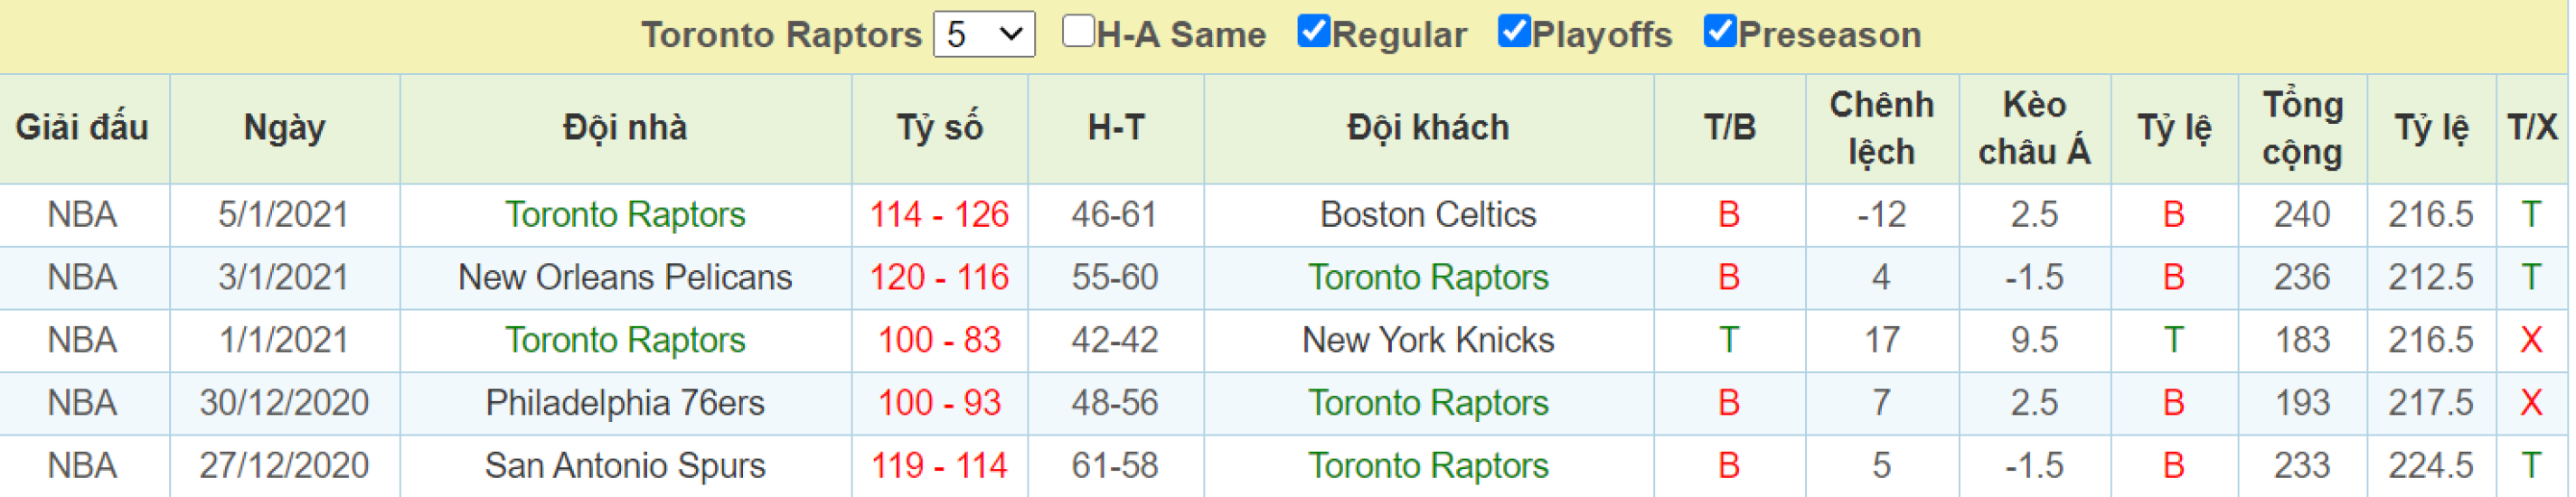The width and height of the screenshot is (2576, 497).
Task: Open the Philadelphia 76ers team link
Action: (x=625, y=403)
